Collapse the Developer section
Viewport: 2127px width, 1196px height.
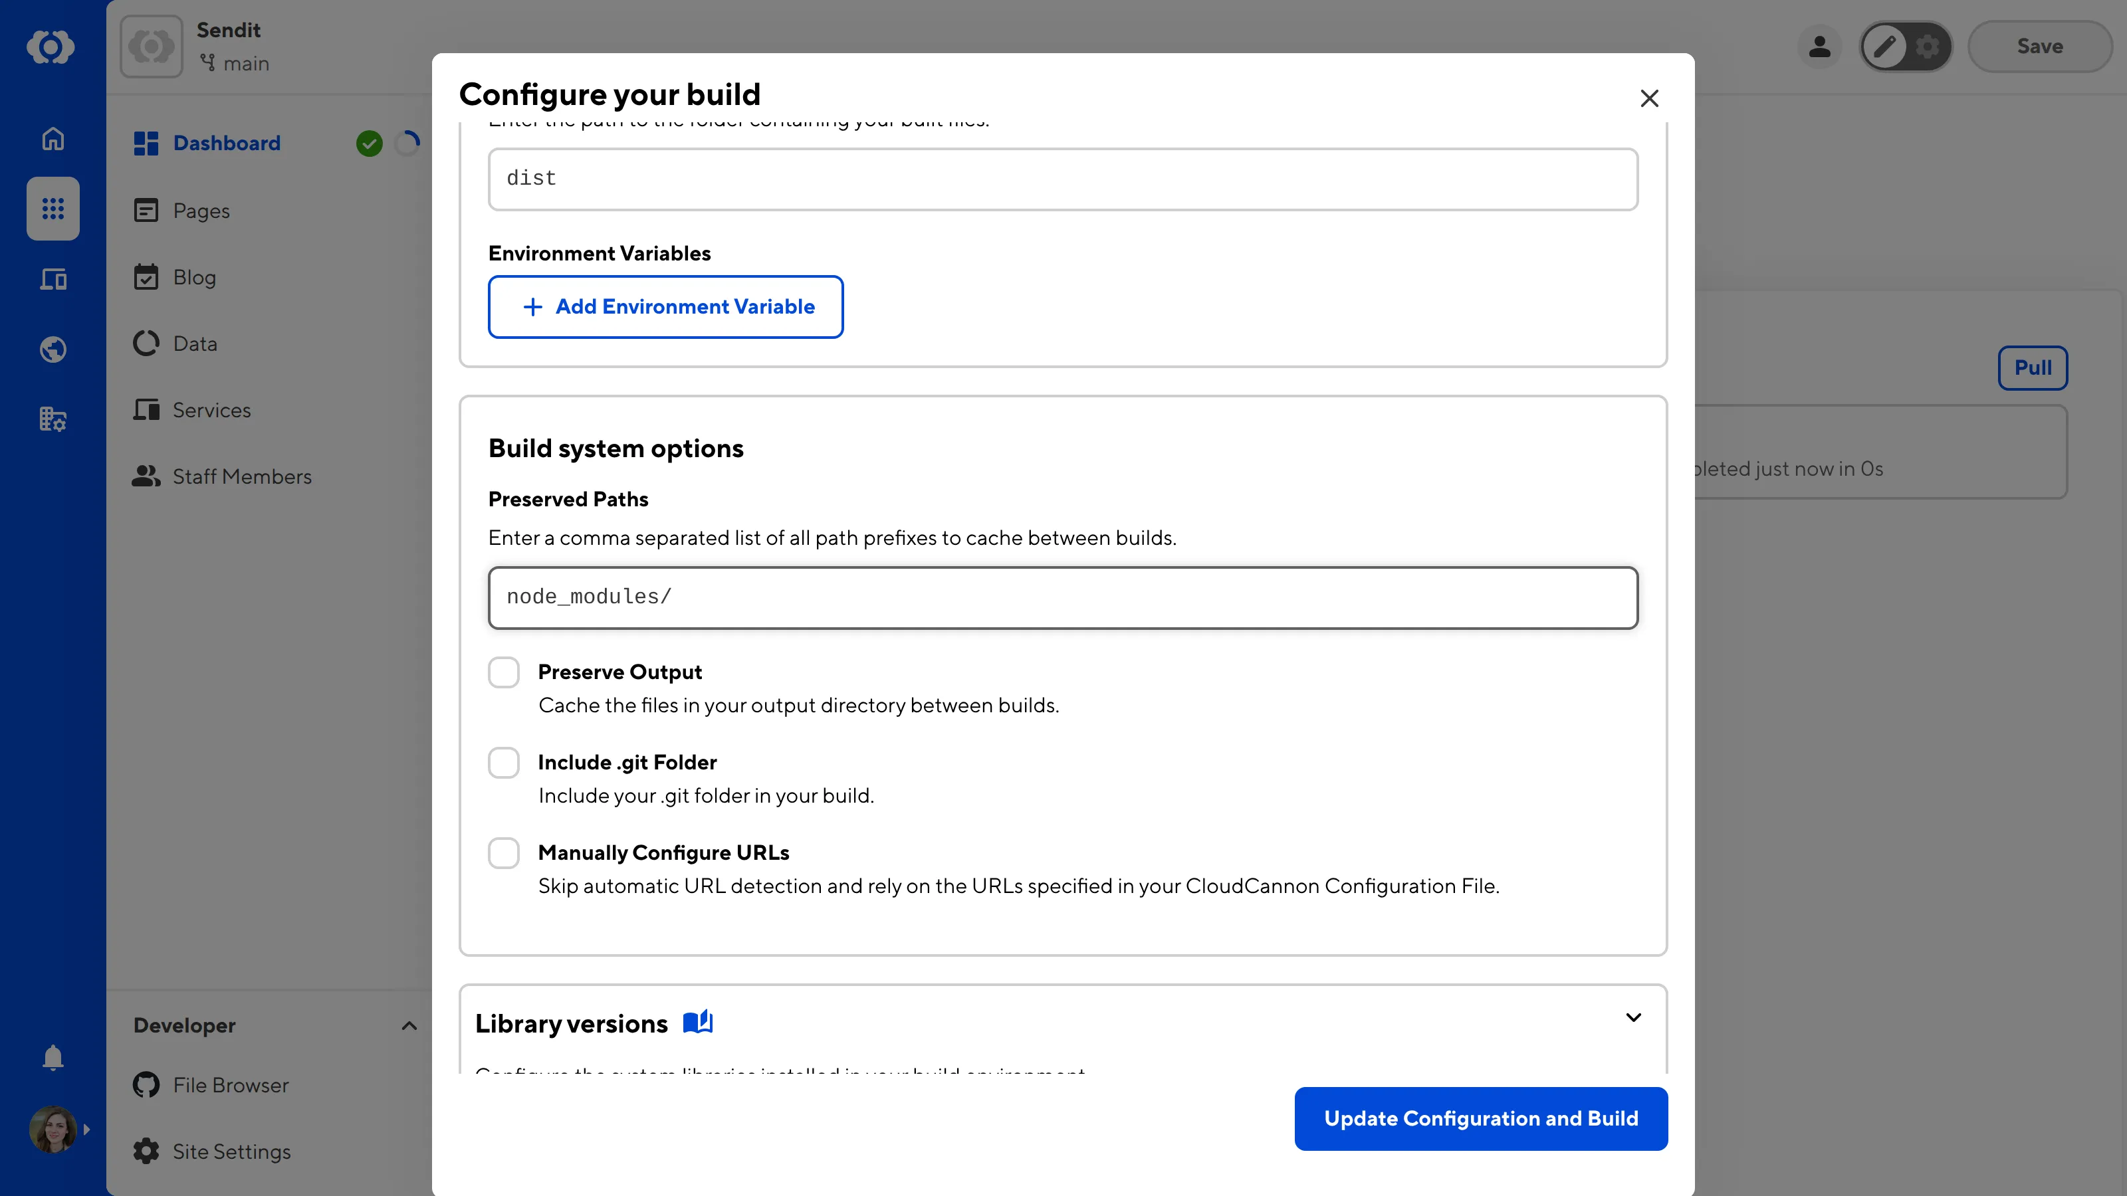tap(409, 1026)
